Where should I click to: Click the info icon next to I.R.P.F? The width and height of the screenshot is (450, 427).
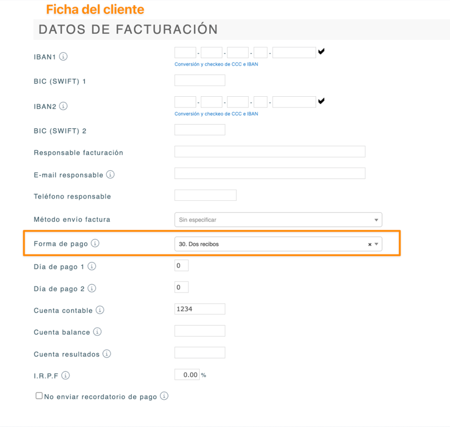coord(66,375)
